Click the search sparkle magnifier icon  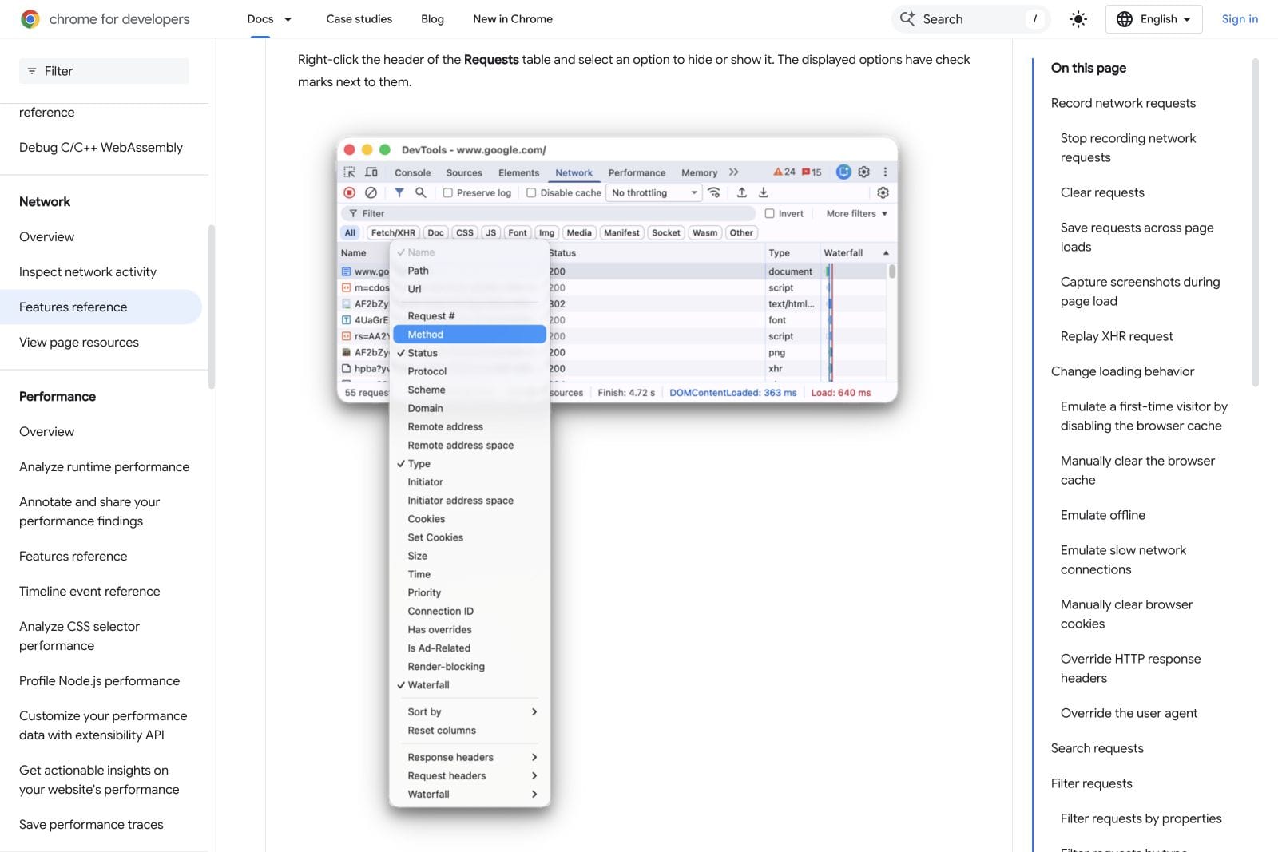pos(907,18)
